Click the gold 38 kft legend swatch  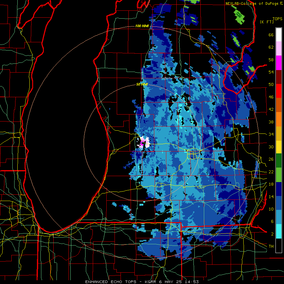point(279,133)
